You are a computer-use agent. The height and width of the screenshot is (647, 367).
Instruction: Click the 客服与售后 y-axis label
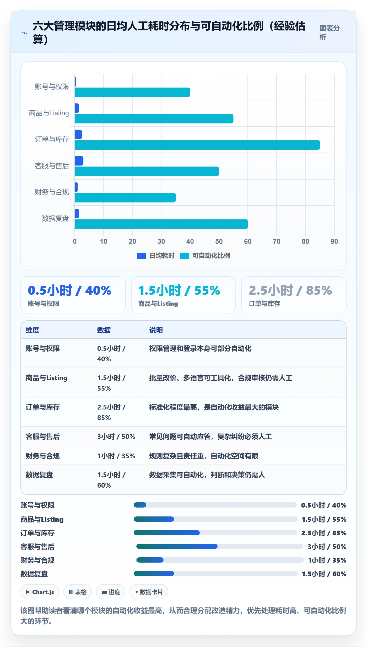(52, 166)
